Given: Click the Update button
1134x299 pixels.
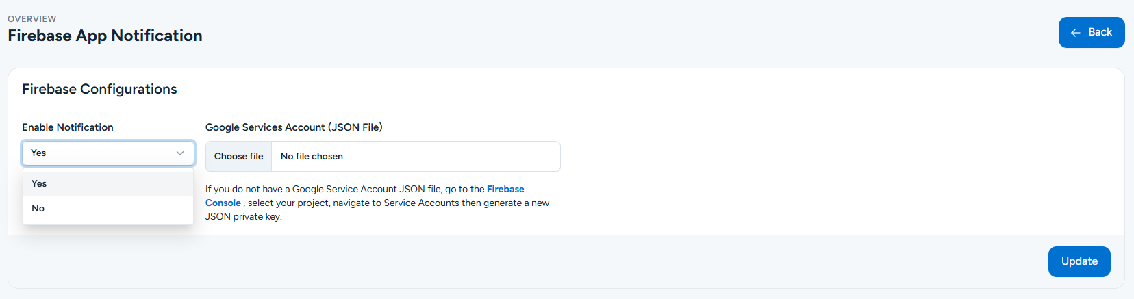Looking at the screenshot, I should pos(1079,261).
